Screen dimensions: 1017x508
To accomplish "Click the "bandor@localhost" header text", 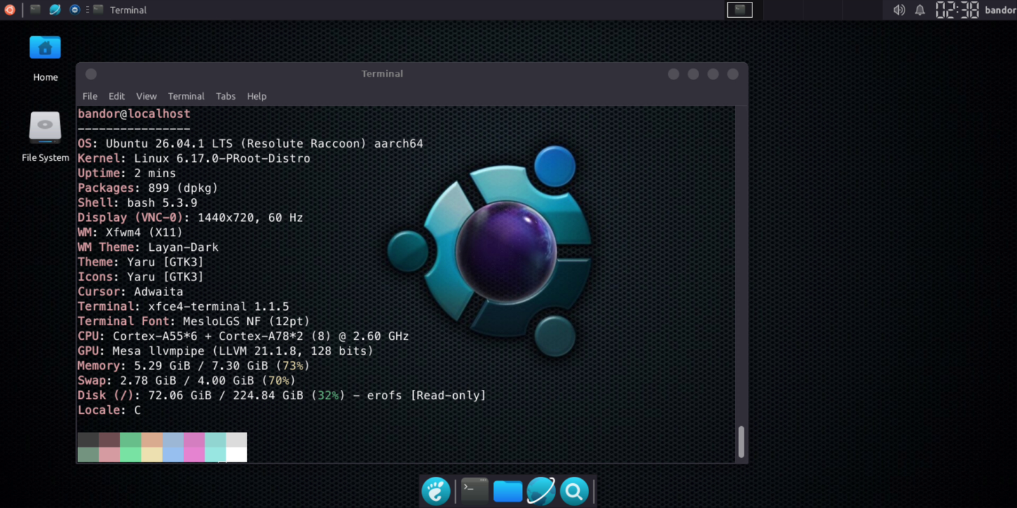I will [x=134, y=114].
